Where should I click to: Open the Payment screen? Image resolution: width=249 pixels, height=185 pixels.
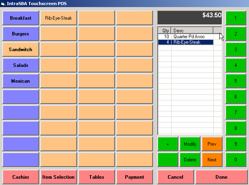tap(134, 177)
